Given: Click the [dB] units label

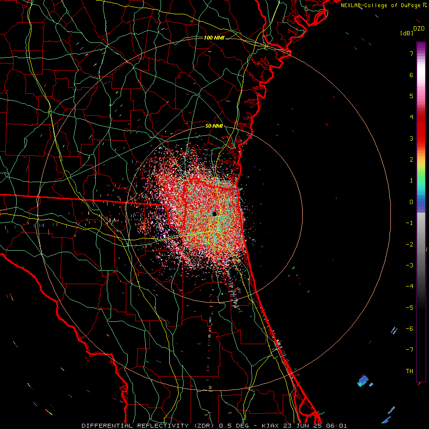Looking at the screenshot, I should coord(407,33).
